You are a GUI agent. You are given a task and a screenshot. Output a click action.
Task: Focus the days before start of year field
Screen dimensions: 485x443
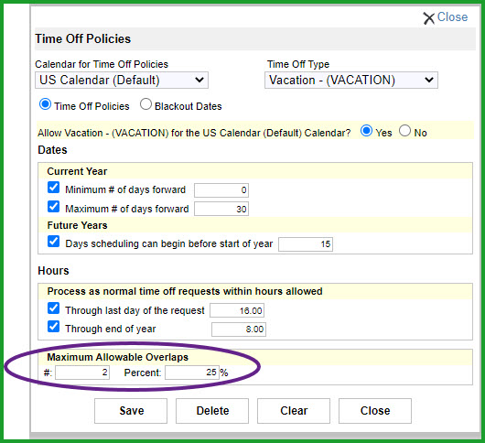coord(306,244)
